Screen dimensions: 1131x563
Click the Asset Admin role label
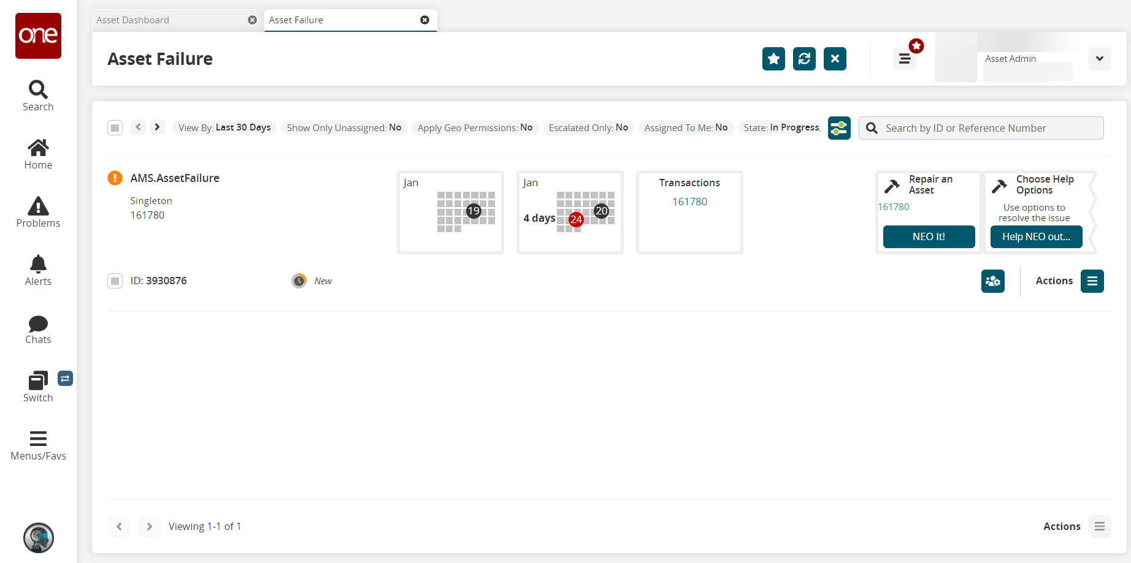(1011, 59)
